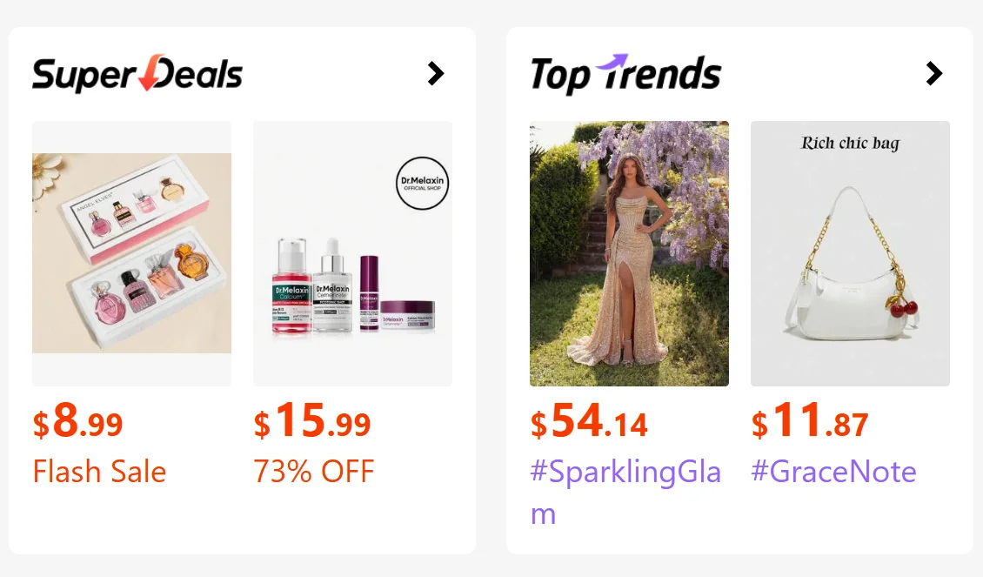Image resolution: width=983 pixels, height=577 pixels.
Task: Click the $15.99 price
Action: click(x=312, y=423)
